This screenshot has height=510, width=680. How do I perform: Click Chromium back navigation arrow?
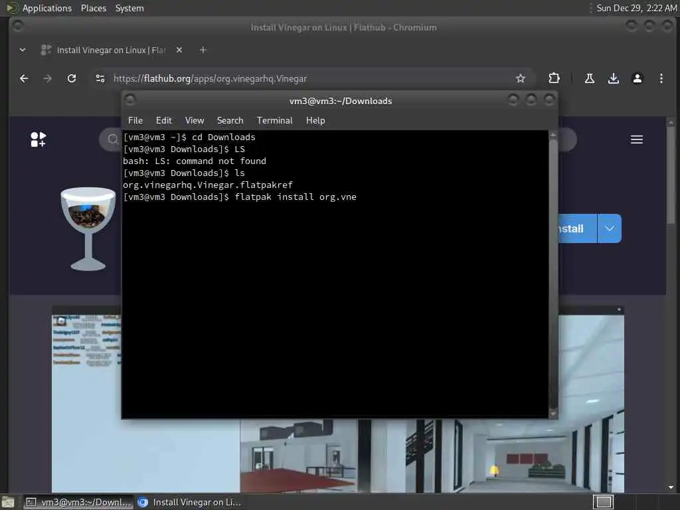24,78
